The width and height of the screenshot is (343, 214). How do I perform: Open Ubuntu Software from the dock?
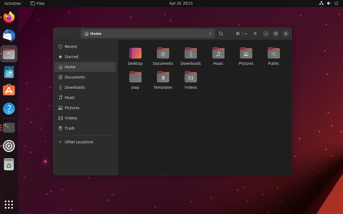click(9, 90)
